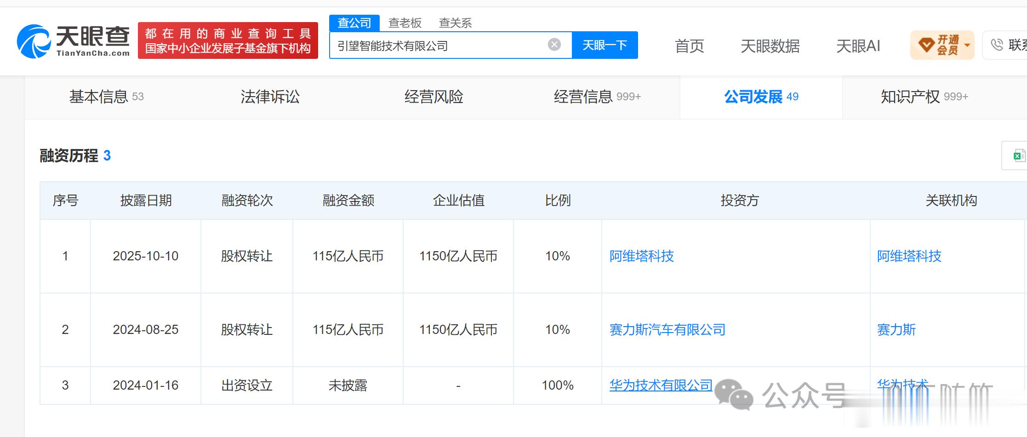Click the date 2024-01-16 cell

(146, 385)
